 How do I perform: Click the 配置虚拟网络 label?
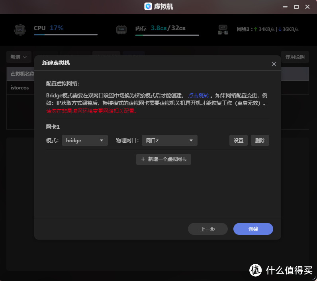click(x=63, y=83)
